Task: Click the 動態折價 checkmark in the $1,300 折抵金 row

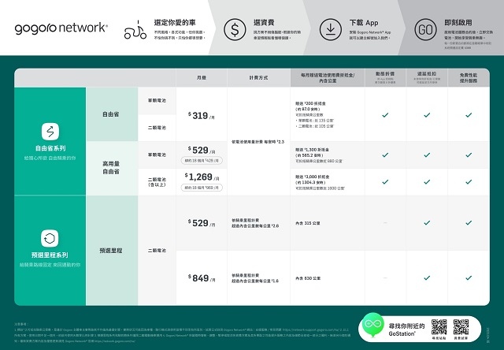Action: pos(385,155)
